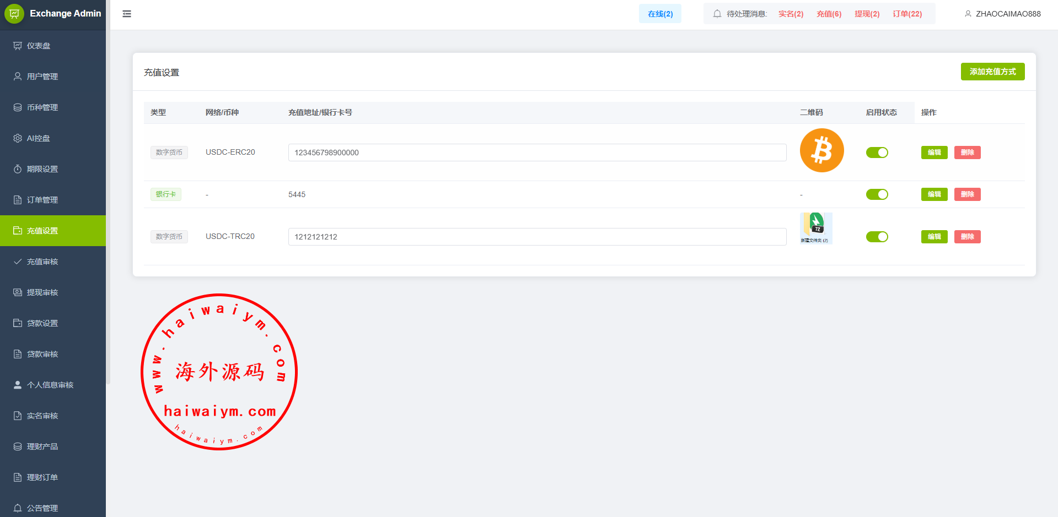Disable the USDC-ERC20 enabled toggle
Image resolution: width=1058 pixels, height=517 pixels.
(877, 153)
